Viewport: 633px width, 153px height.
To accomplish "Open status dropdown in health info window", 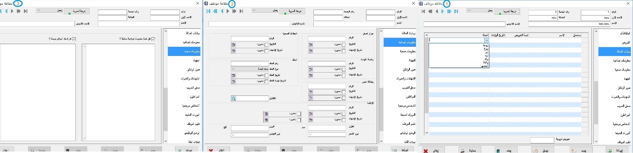I will [49, 10].
